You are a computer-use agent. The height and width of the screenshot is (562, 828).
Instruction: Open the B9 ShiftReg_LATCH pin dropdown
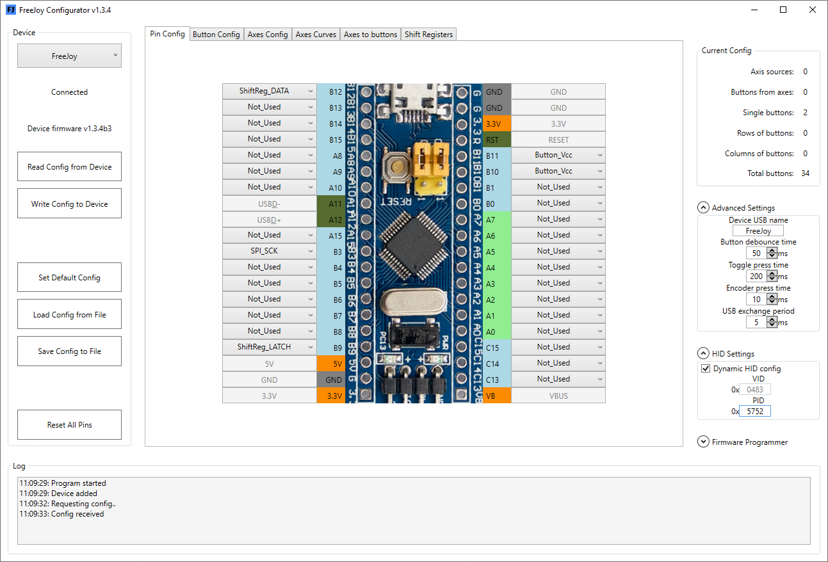270,347
